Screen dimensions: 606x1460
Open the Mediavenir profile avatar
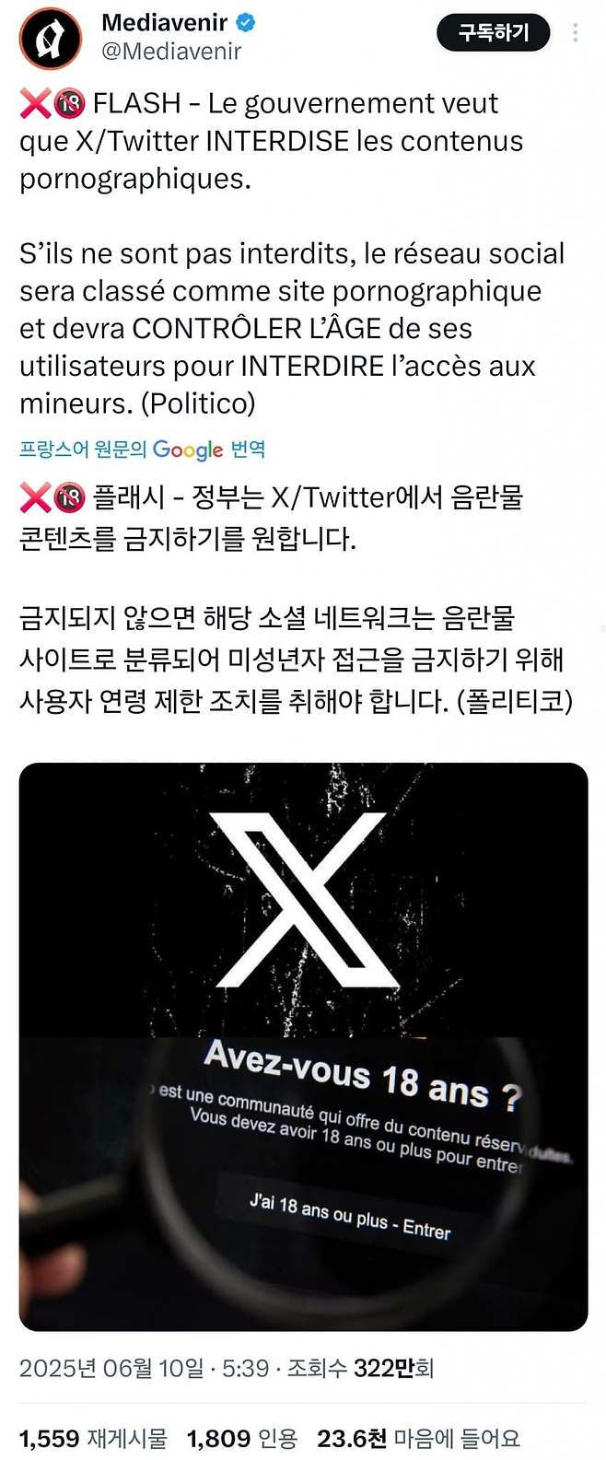coord(51,39)
